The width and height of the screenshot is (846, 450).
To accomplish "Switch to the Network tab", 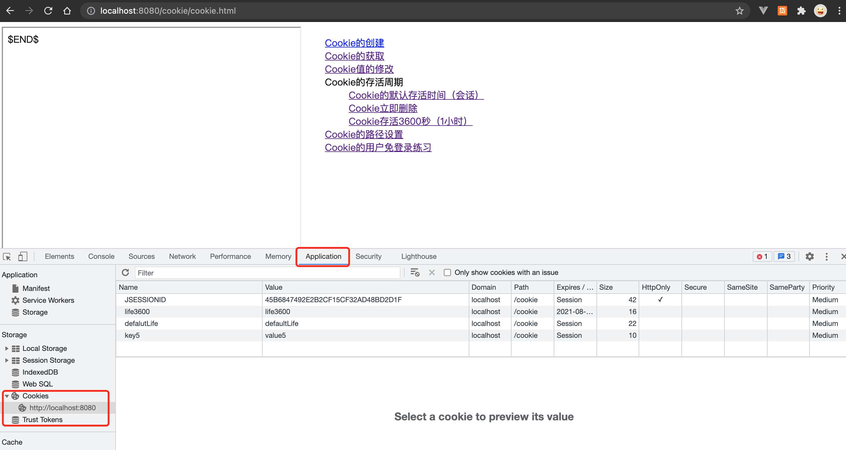I will tap(182, 256).
